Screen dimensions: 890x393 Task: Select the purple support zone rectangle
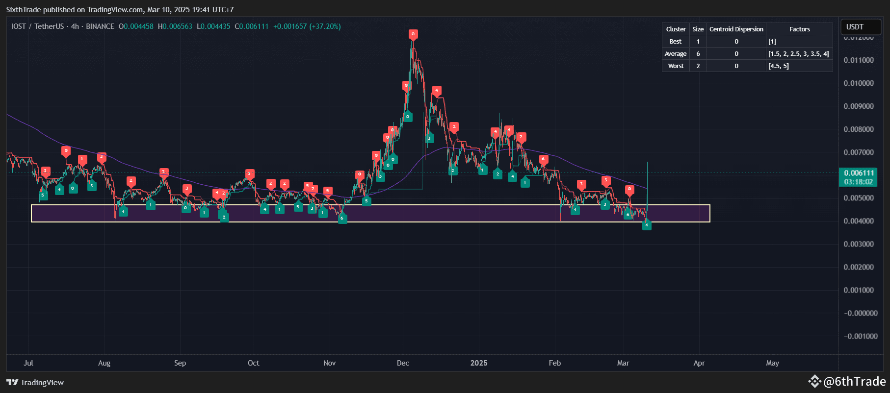370,213
